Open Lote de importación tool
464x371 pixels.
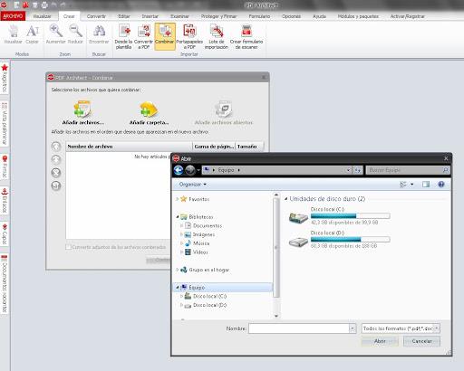pyautogui.click(x=217, y=36)
